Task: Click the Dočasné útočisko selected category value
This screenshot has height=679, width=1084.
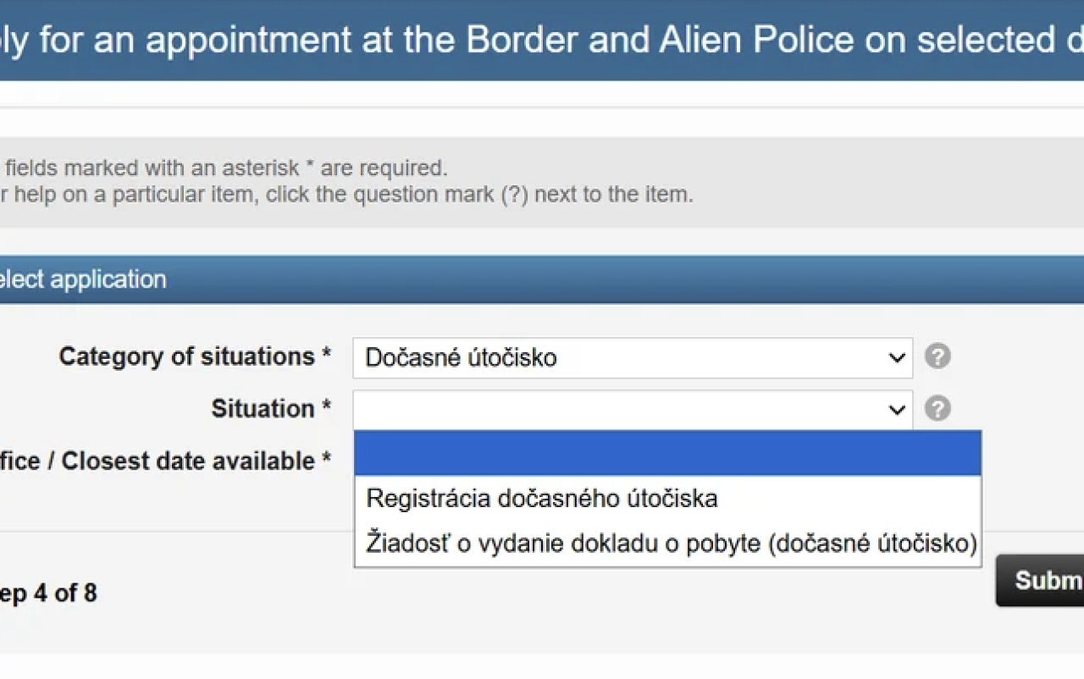Action: tap(461, 358)
